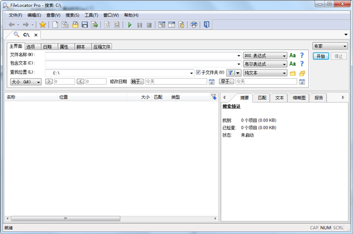Open the 查看(V) menu
Image resolution: width=353 pixels, height=234 pixels.
[x=54, y=15]
